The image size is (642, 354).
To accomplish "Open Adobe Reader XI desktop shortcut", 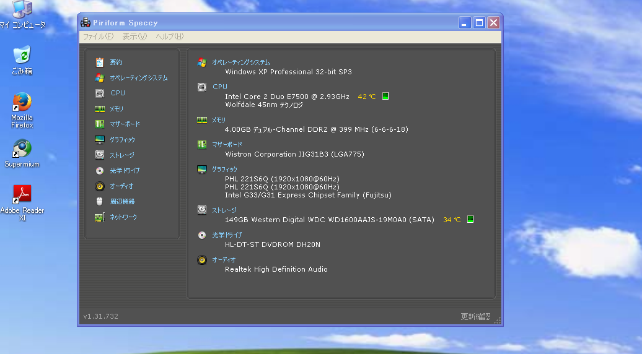I will pyautogui.click(x=22, y=203).
